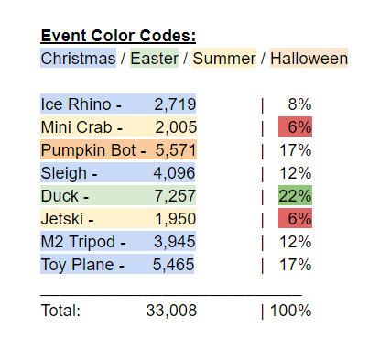Image resolution: width=380 pixels, height=350 pixels.
Task: Select the Easter green color label
Action: point(154,58)
